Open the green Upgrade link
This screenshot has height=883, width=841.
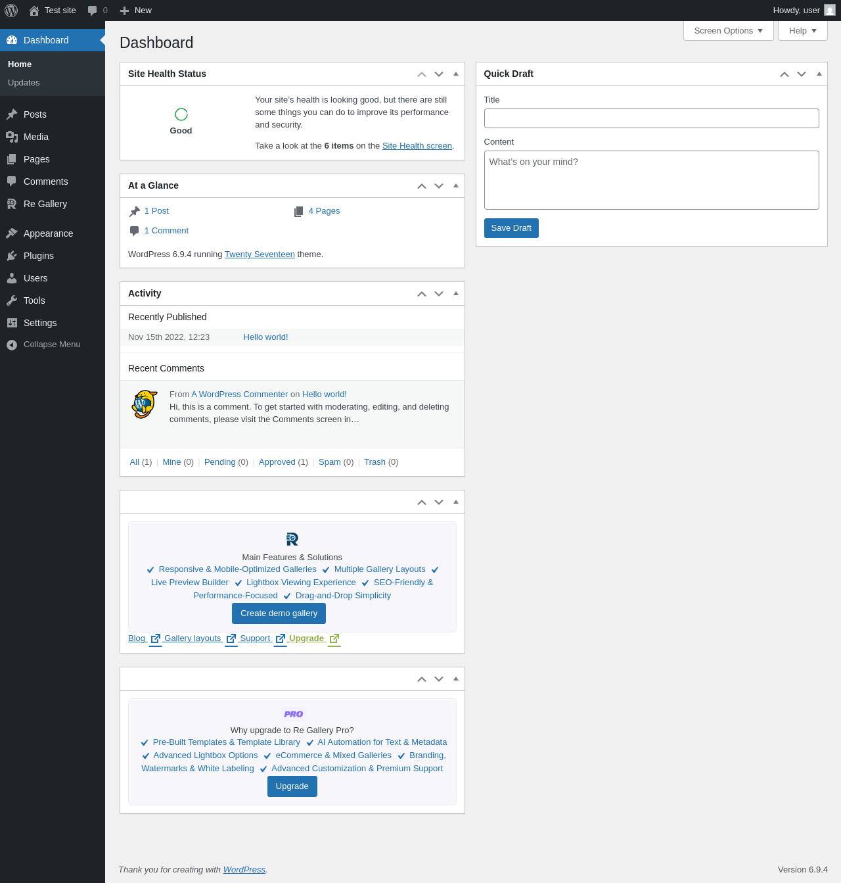click(x=314, y=638)
